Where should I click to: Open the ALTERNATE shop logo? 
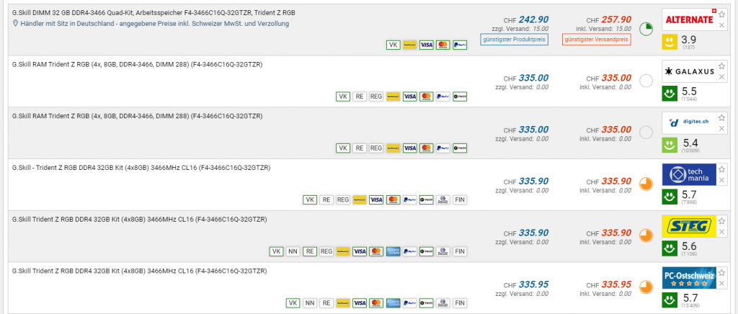[688, 20]
